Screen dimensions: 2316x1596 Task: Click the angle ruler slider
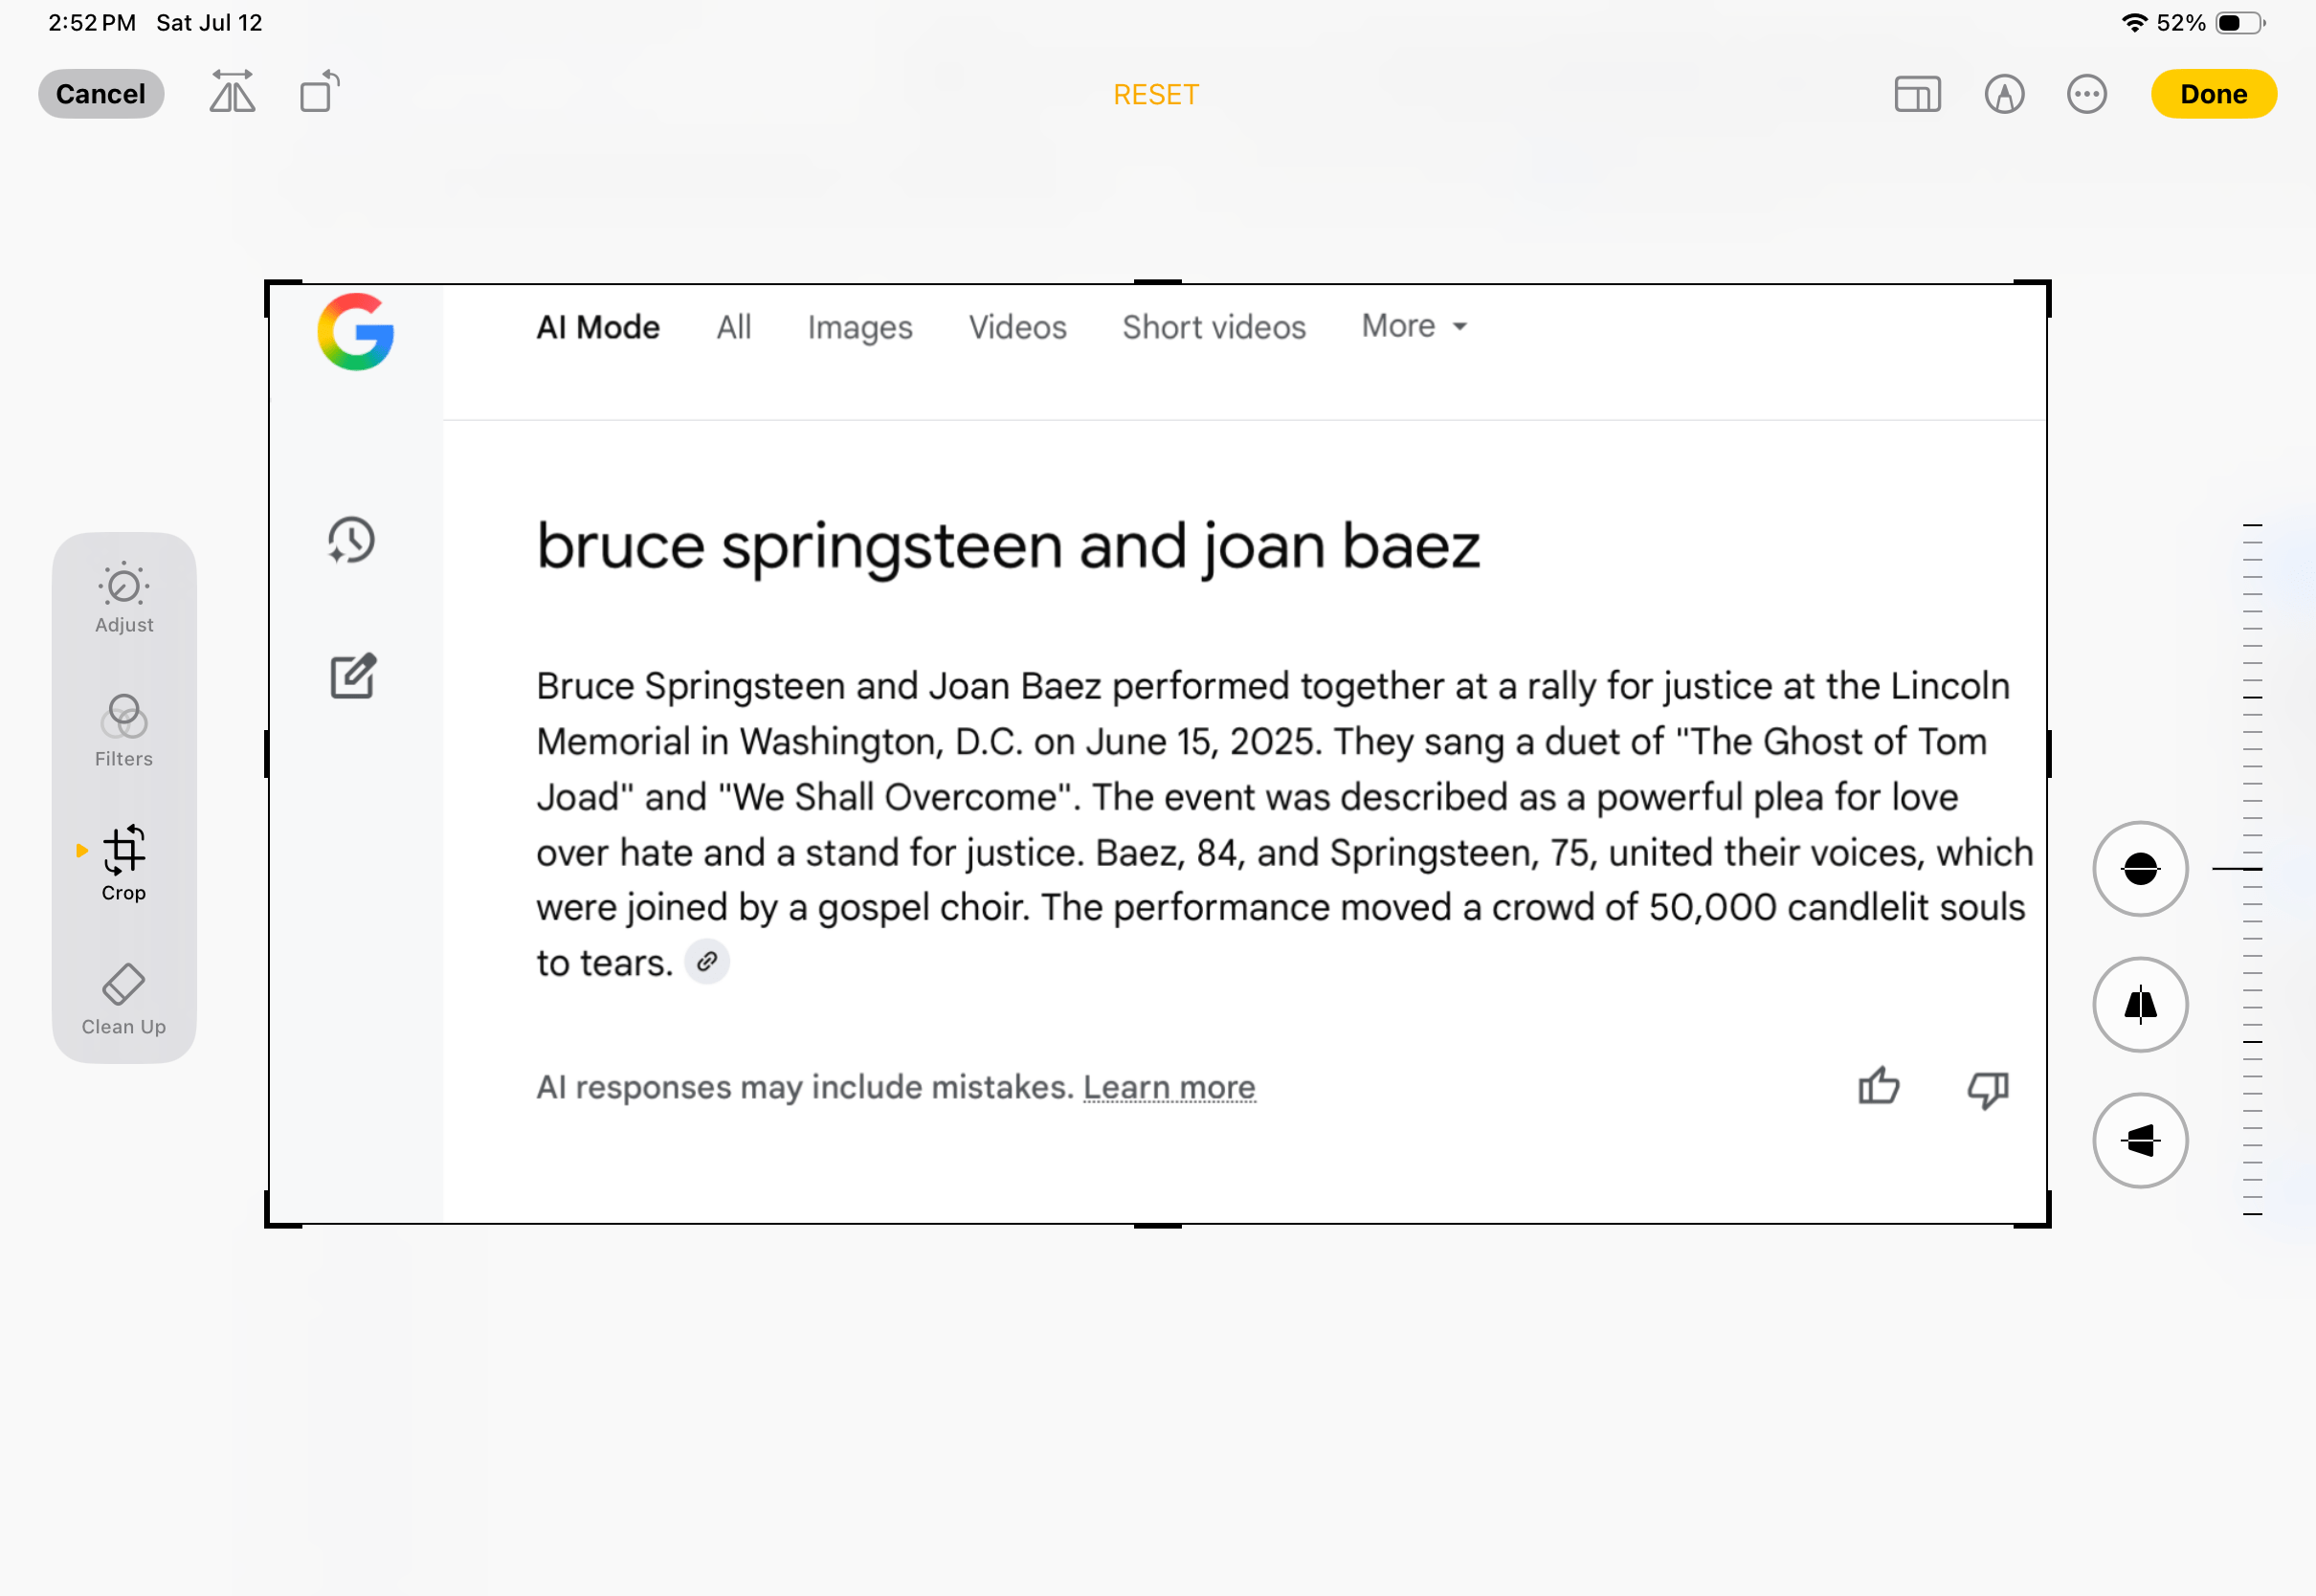tap(2251, 868)
